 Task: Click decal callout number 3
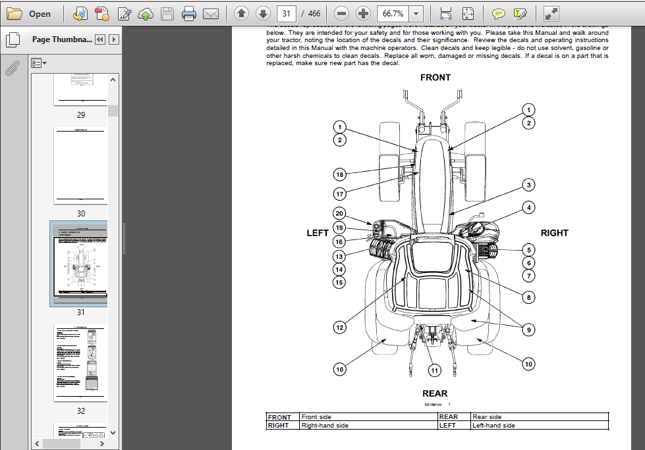528,185
